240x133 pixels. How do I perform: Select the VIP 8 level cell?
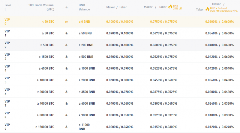coord(7,115)
